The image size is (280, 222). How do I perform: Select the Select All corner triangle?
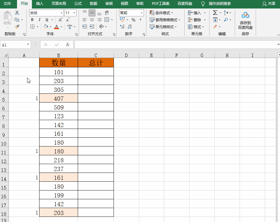5,55
